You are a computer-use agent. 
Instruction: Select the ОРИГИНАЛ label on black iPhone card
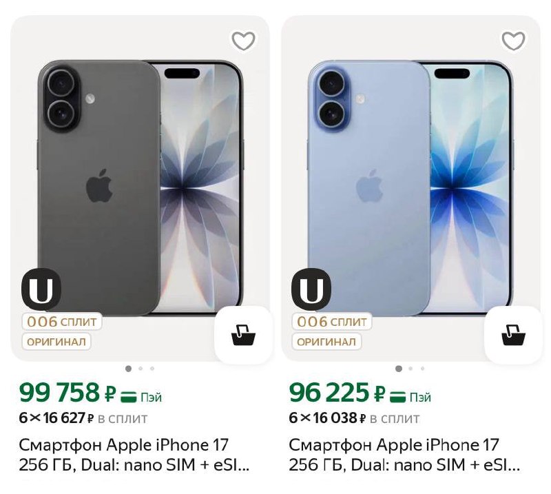point(56,341)
